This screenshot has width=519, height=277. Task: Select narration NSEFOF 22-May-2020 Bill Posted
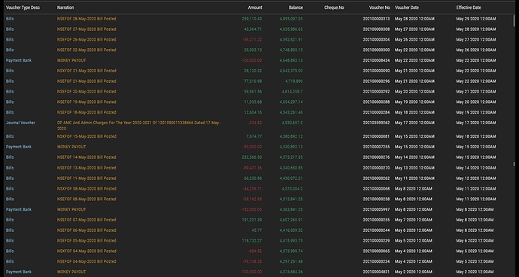click(x=86, y=50)
